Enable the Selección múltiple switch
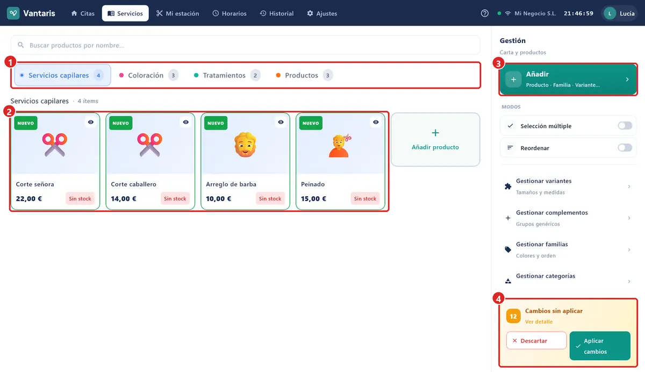This screenshot has height=372, width=645. tap(625, 126)
